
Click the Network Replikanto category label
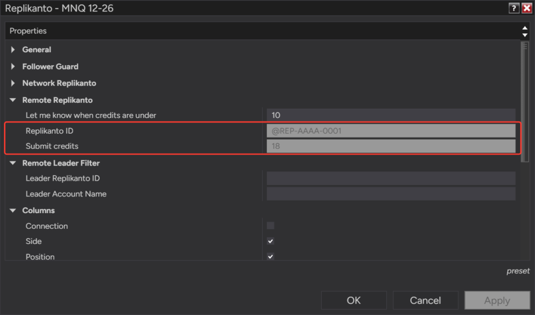click(x=59, y=83)
